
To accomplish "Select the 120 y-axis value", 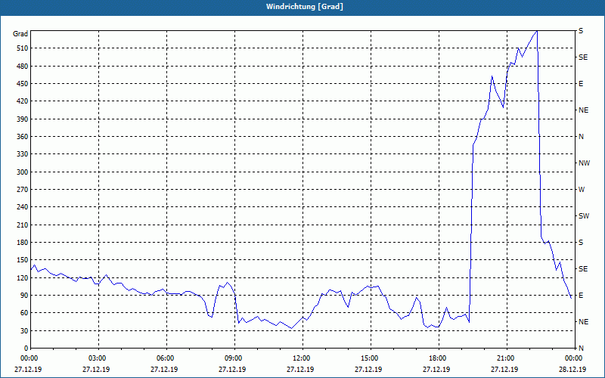I will 22,277.
